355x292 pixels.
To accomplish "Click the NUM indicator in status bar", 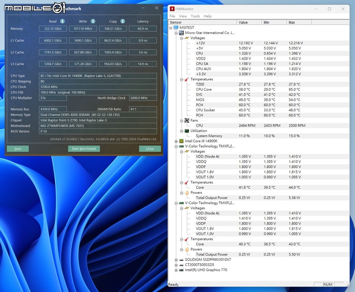I will coord(328,284).
